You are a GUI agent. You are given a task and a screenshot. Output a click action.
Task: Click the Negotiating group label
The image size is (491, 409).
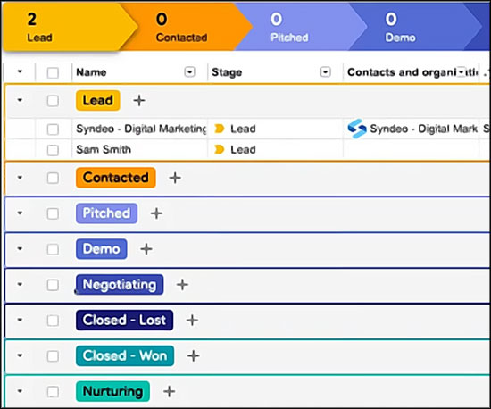[x=120, y=285]
